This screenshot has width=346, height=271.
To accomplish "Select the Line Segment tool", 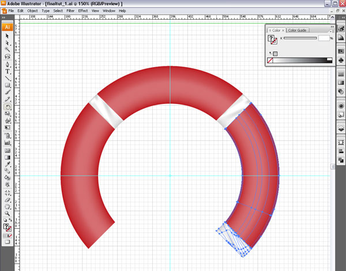I will coord(7,78).
